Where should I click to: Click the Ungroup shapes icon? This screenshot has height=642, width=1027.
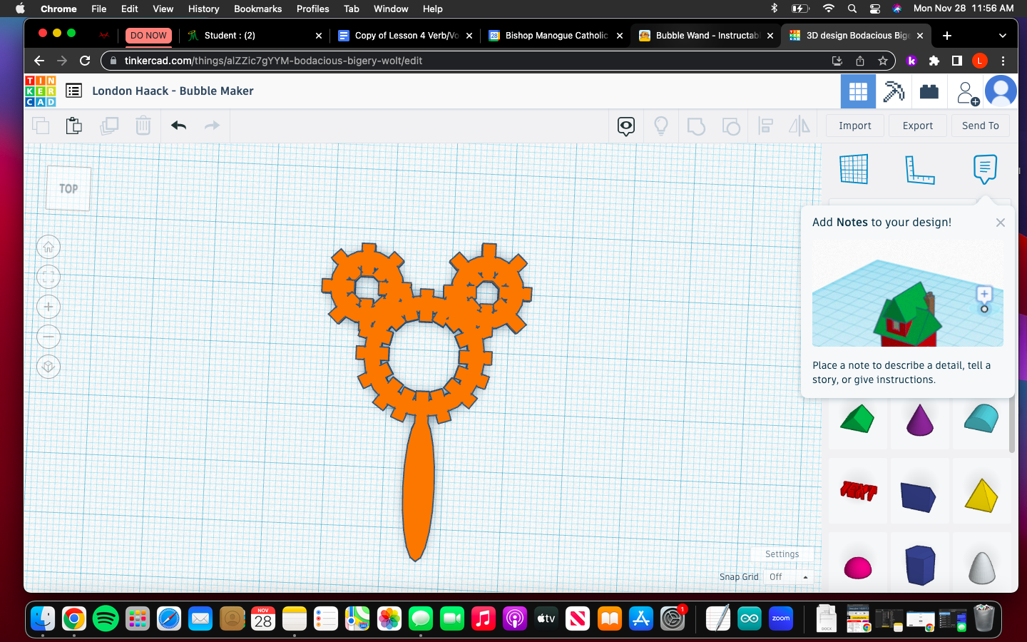[731, 126]
